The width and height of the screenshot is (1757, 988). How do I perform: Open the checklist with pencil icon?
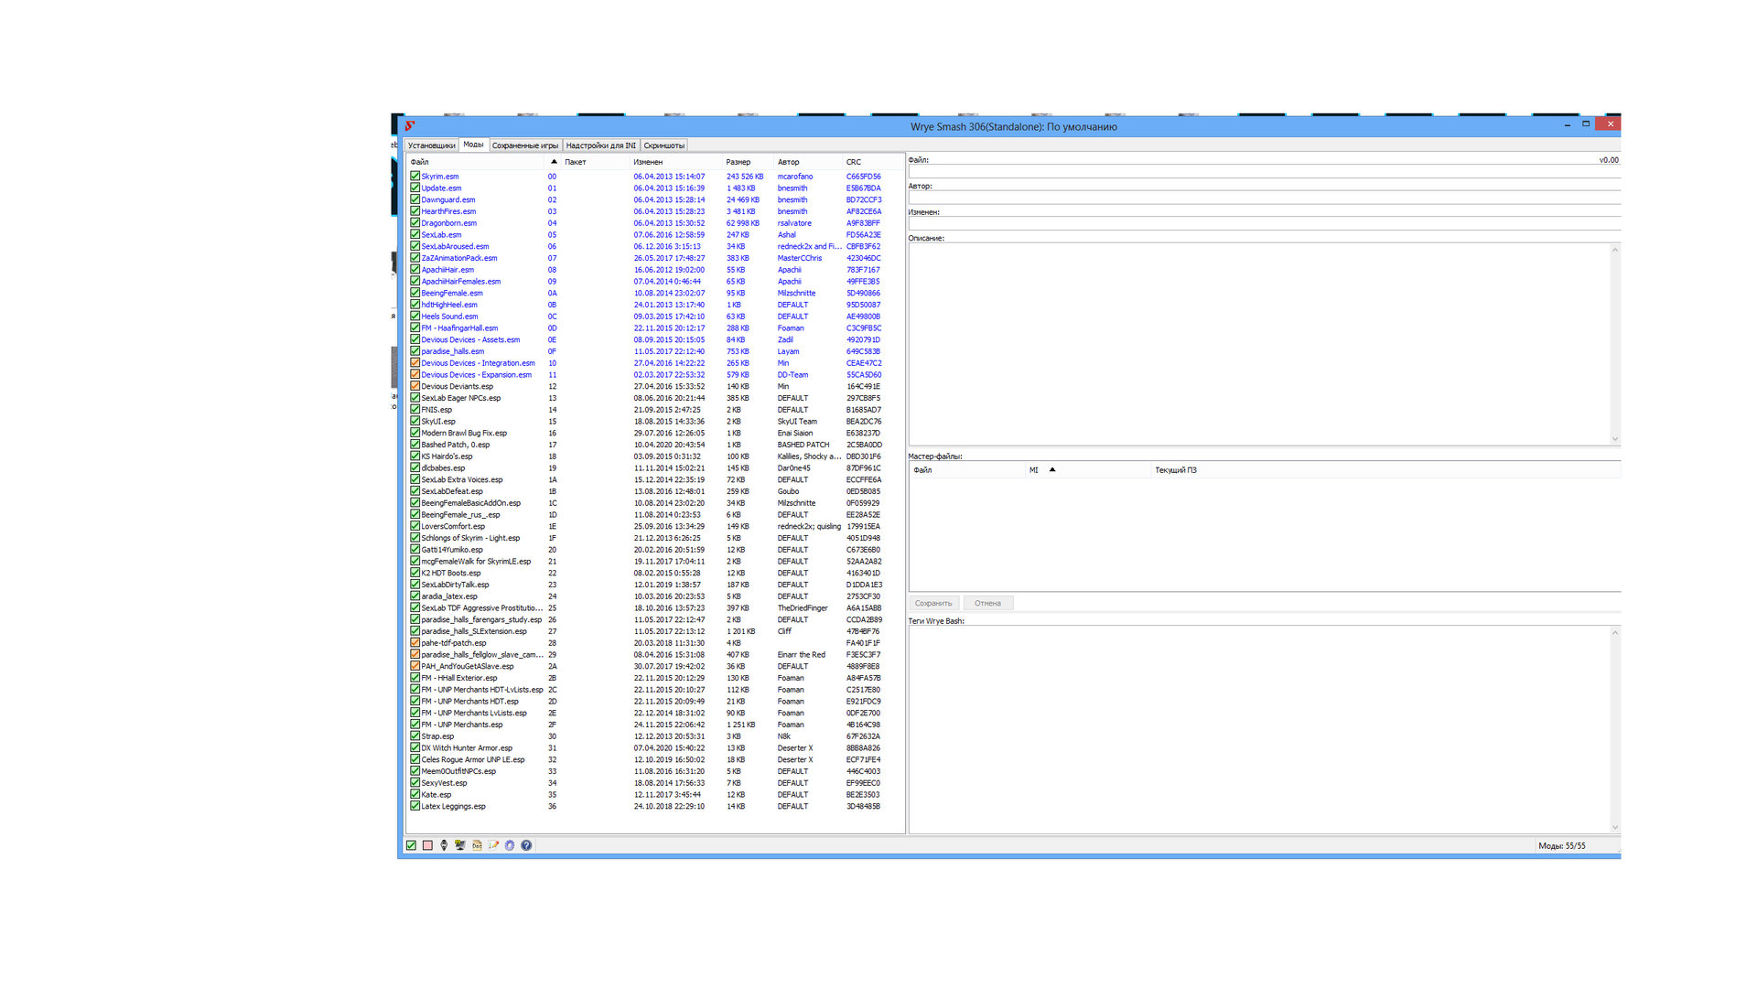pyautogui.click(x=493, y=845)
